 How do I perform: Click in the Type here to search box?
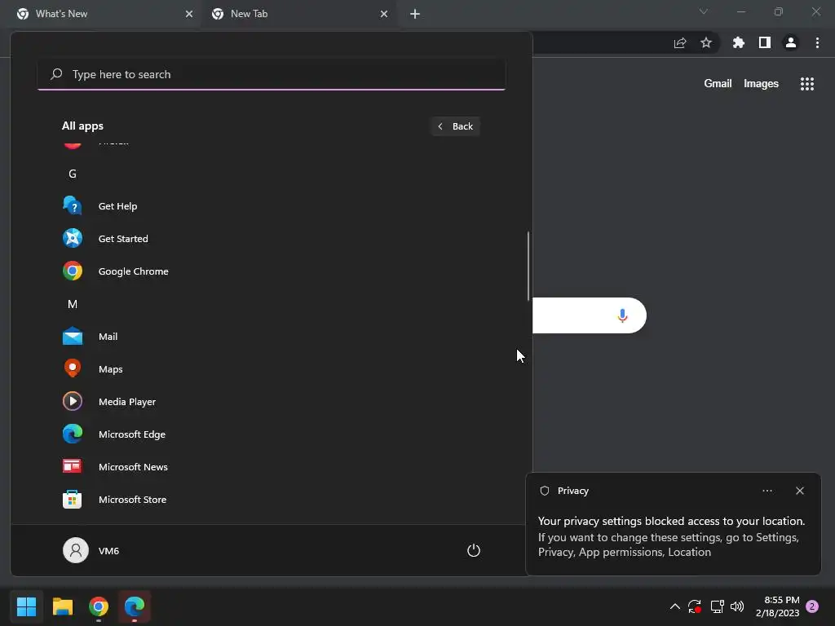click(272, 74)
